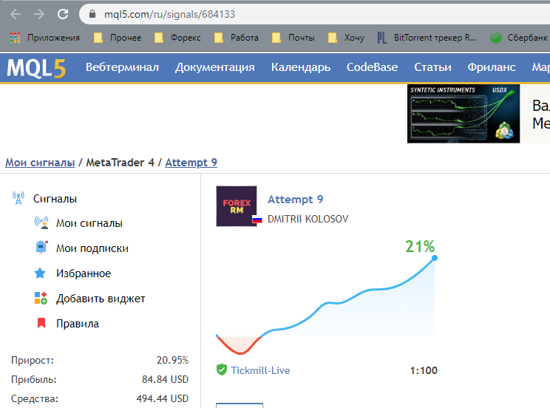The width and height of the screenshot is (550, 408).
Task: Open the Работа bookmarks folder
Action: [237, 38]
